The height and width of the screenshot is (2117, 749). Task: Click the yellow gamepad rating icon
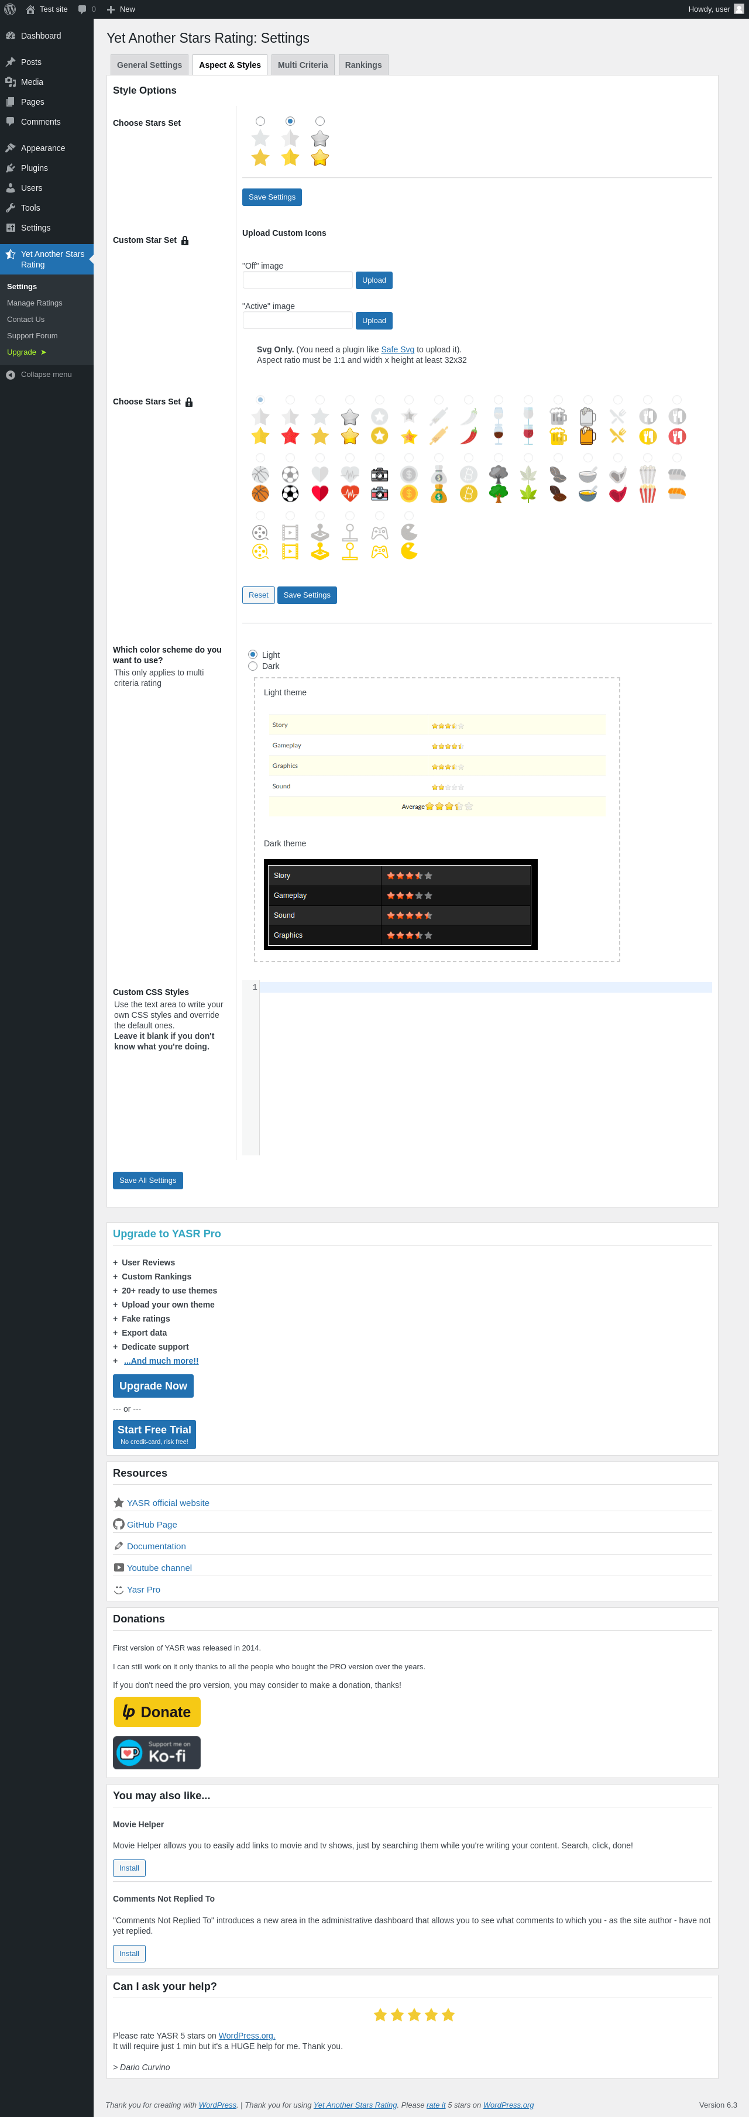coord(379,551)
